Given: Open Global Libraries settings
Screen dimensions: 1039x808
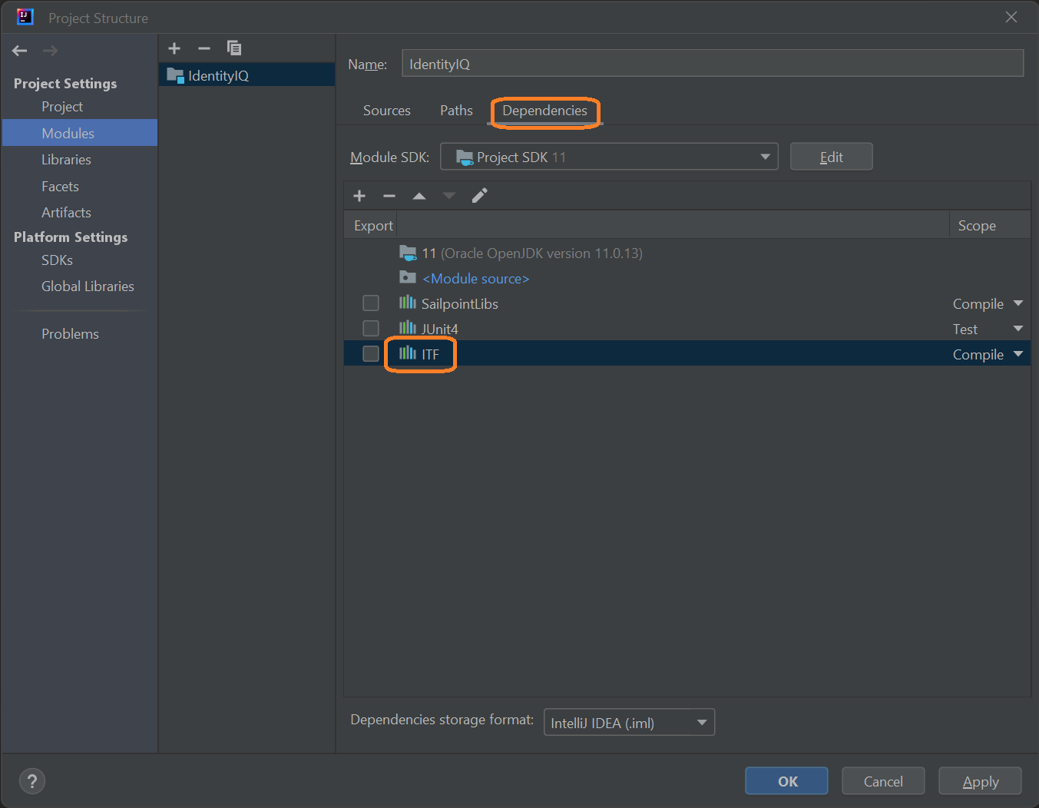Looking at the screenshot, I should click(88, 286).
